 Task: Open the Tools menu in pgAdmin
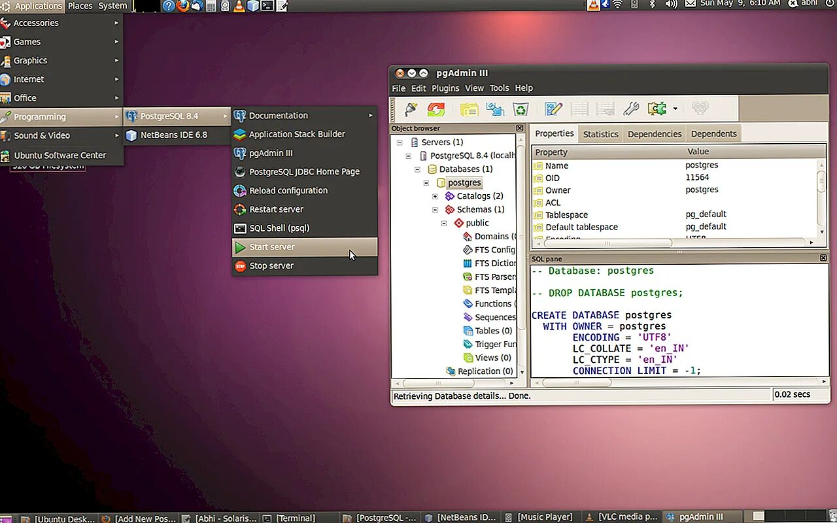coord(499,88)
